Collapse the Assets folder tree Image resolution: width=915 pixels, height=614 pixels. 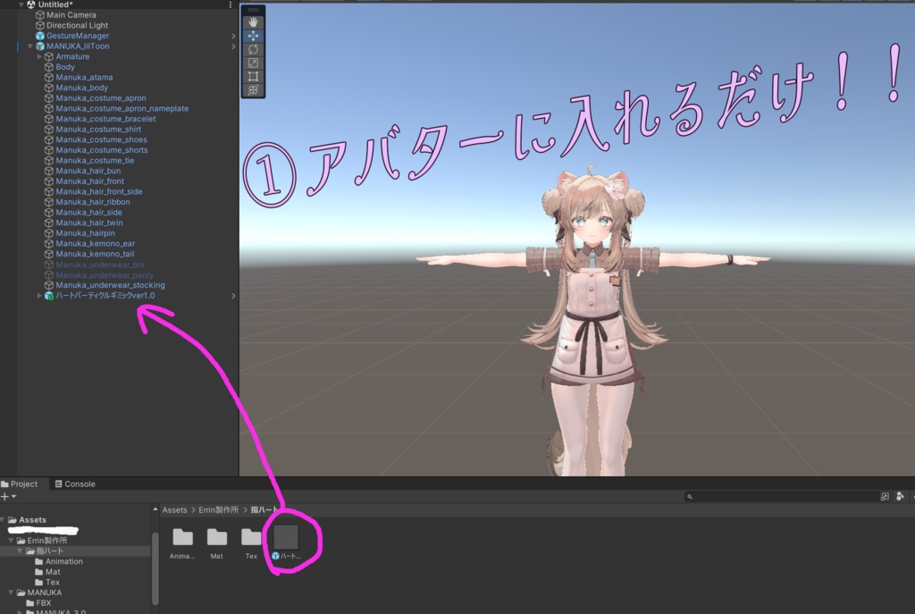point(3,520)
